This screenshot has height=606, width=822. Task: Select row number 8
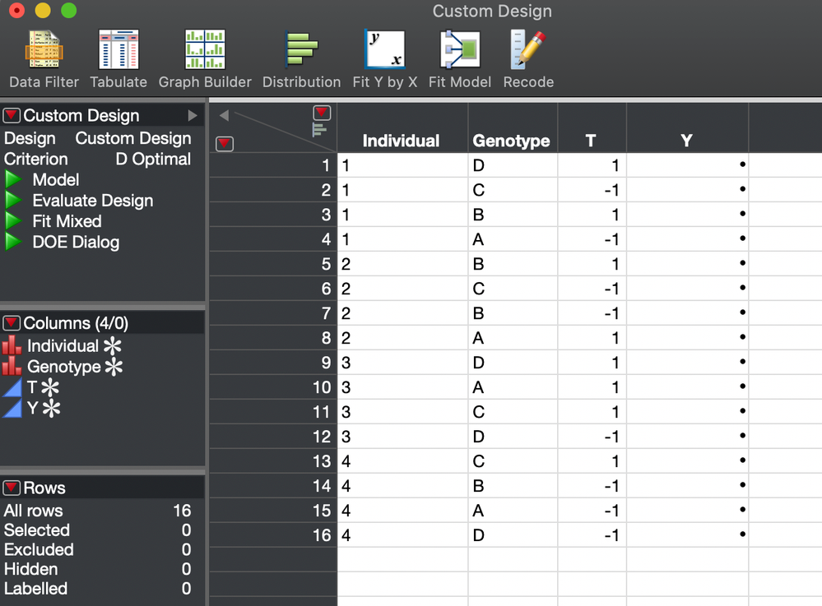click(272, 338)
